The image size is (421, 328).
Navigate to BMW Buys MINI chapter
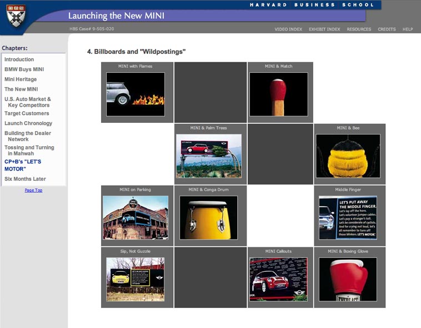24,69
